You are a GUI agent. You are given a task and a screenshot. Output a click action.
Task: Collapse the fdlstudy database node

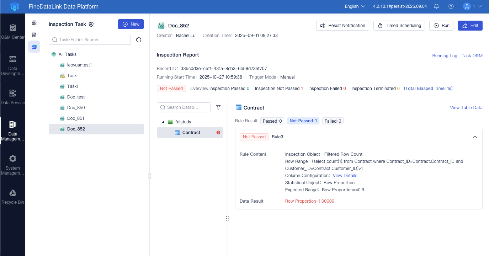coord(163,122)
